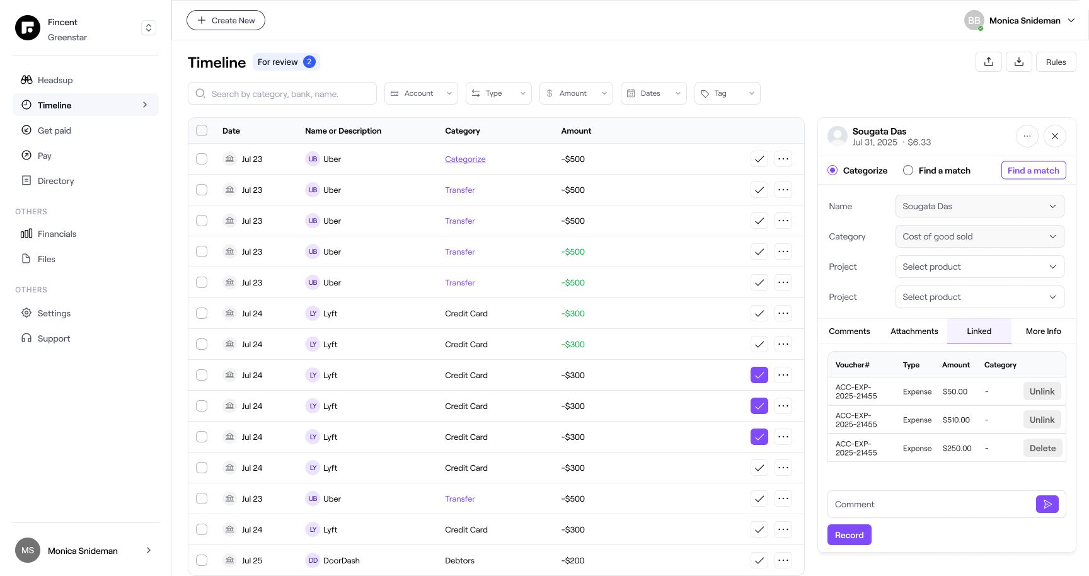The width and height of the screenshot is (1089, 576).
Task: Delete the $250.00 linked expense voucher
Action: pyautogui.click(x=1042, y=448)
